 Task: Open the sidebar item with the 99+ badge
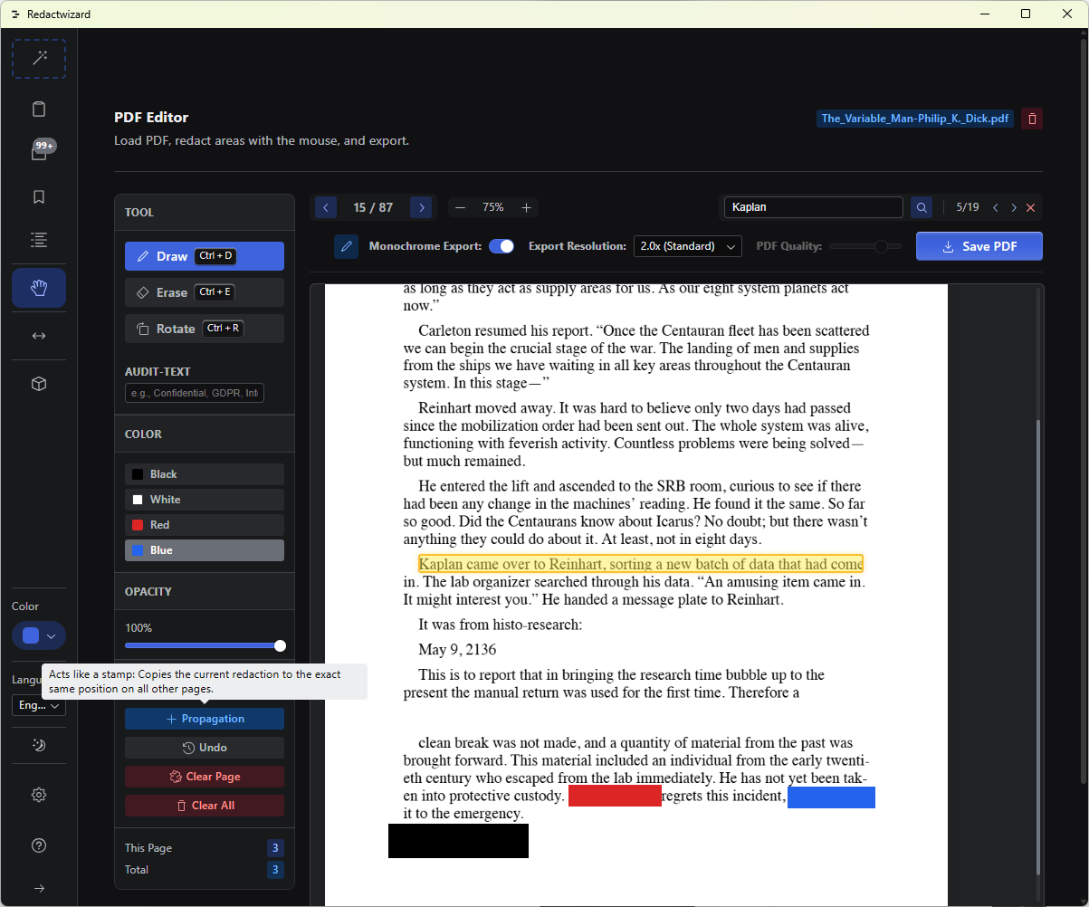(39, 153)
